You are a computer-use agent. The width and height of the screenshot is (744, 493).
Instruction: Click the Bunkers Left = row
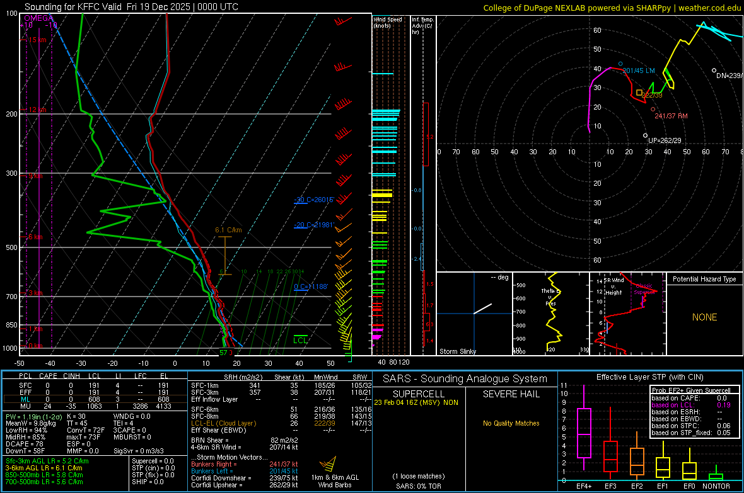coord(245,471)
